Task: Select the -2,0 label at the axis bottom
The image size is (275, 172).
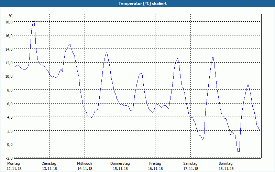Action: [x=9, y=158]
